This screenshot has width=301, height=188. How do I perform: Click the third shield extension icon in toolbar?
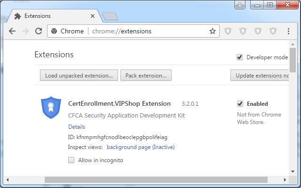[x=258, y=31]
